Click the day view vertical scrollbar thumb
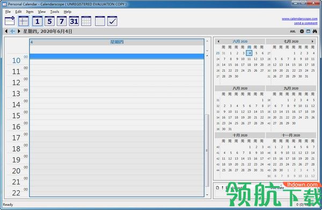 207,150
